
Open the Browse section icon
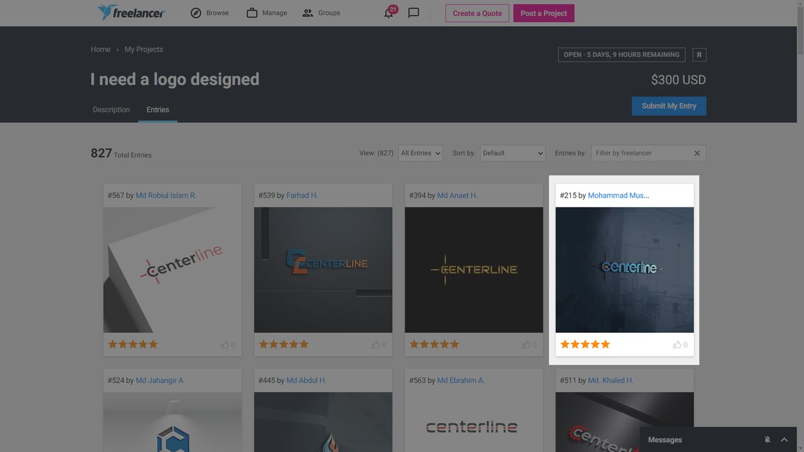(196, 12)
